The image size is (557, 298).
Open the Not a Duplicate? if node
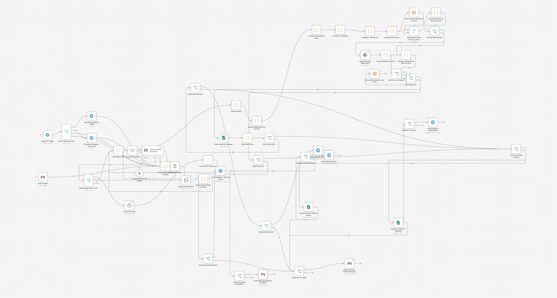click(x=269, y=138)
